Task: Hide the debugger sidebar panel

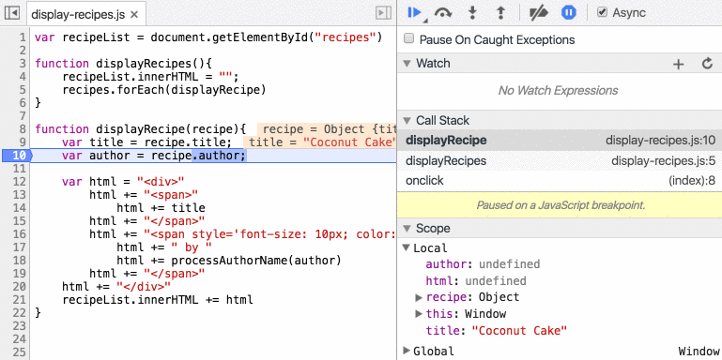Action: 384,13
